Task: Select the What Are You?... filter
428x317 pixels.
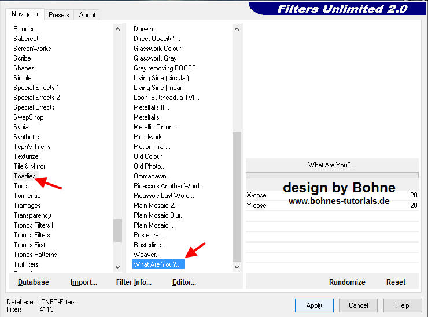Action: tap(158, 264)
